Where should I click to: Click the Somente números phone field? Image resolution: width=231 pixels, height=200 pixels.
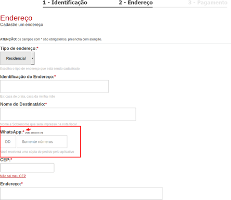pyautogui.click(x=42, y=142)
